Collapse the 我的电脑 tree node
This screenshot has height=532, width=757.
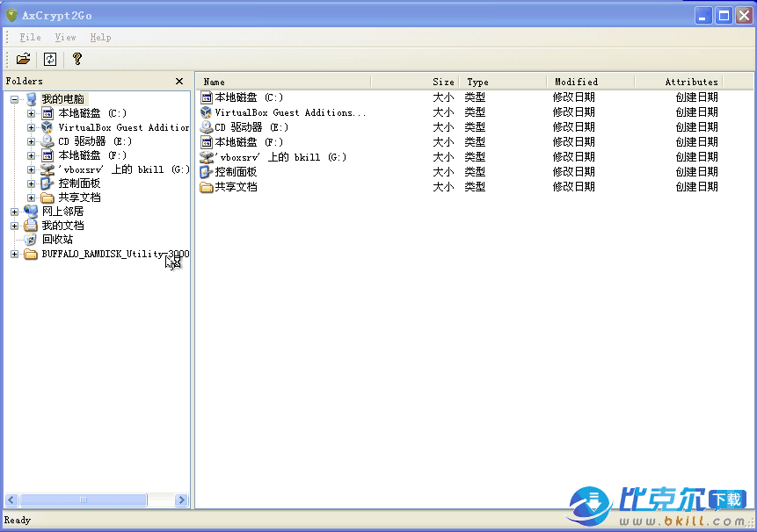(x=15, y=99)
